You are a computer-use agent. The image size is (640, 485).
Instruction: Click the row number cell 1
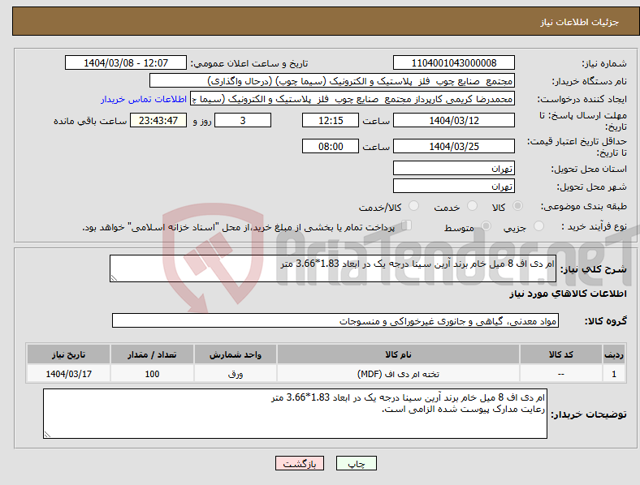(614, 374)
